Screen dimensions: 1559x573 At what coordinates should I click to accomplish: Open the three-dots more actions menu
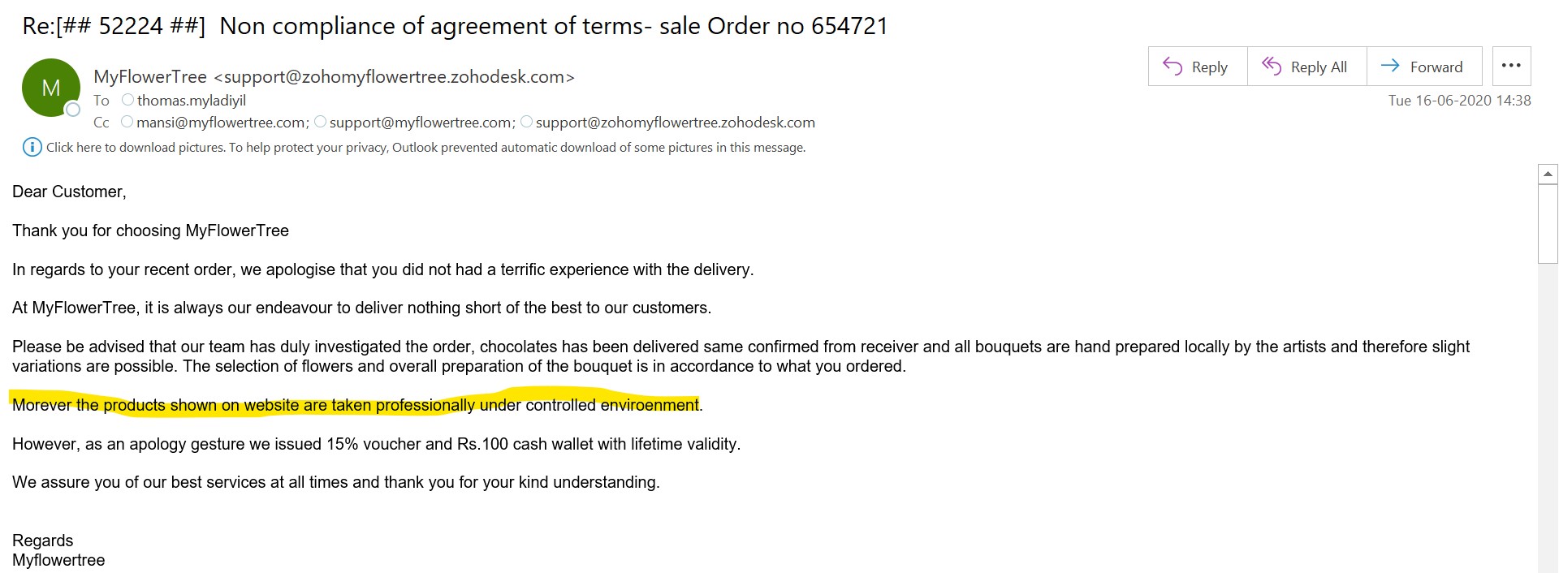click(x=1511, y=66)
